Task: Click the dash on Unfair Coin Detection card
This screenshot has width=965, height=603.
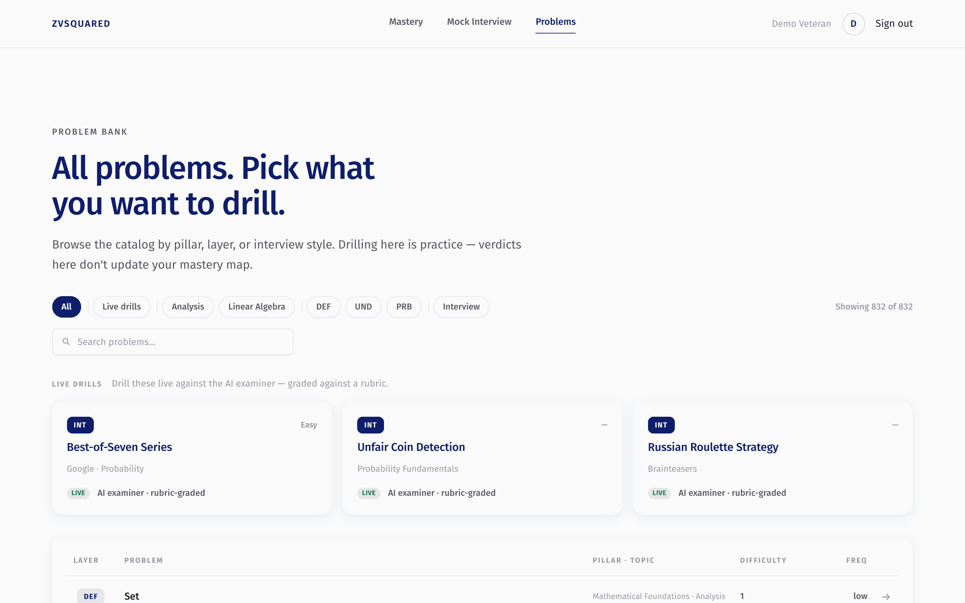Action: tap(604, 425)
